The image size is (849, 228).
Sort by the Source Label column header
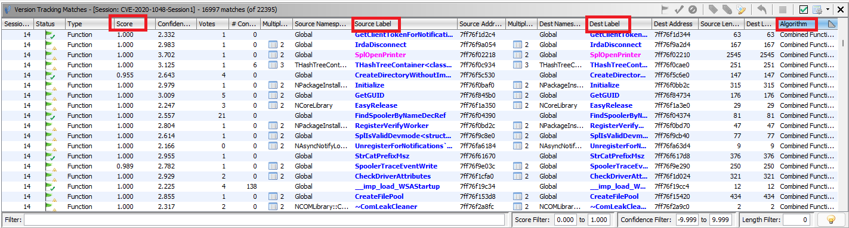(405, 24)
